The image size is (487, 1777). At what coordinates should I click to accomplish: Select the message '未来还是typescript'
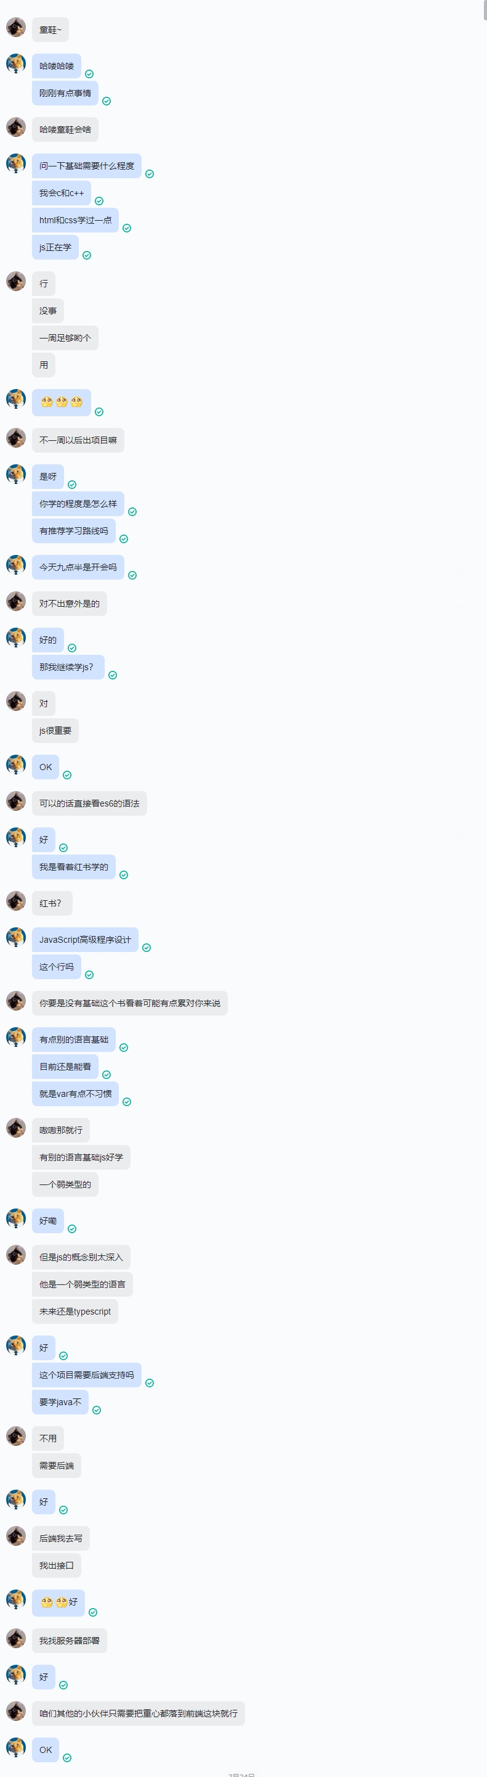[x=75, y=1311]
